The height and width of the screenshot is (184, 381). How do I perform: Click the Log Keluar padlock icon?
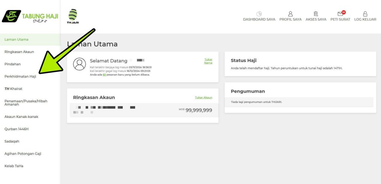pyautogui.click(x=365, y=14)
